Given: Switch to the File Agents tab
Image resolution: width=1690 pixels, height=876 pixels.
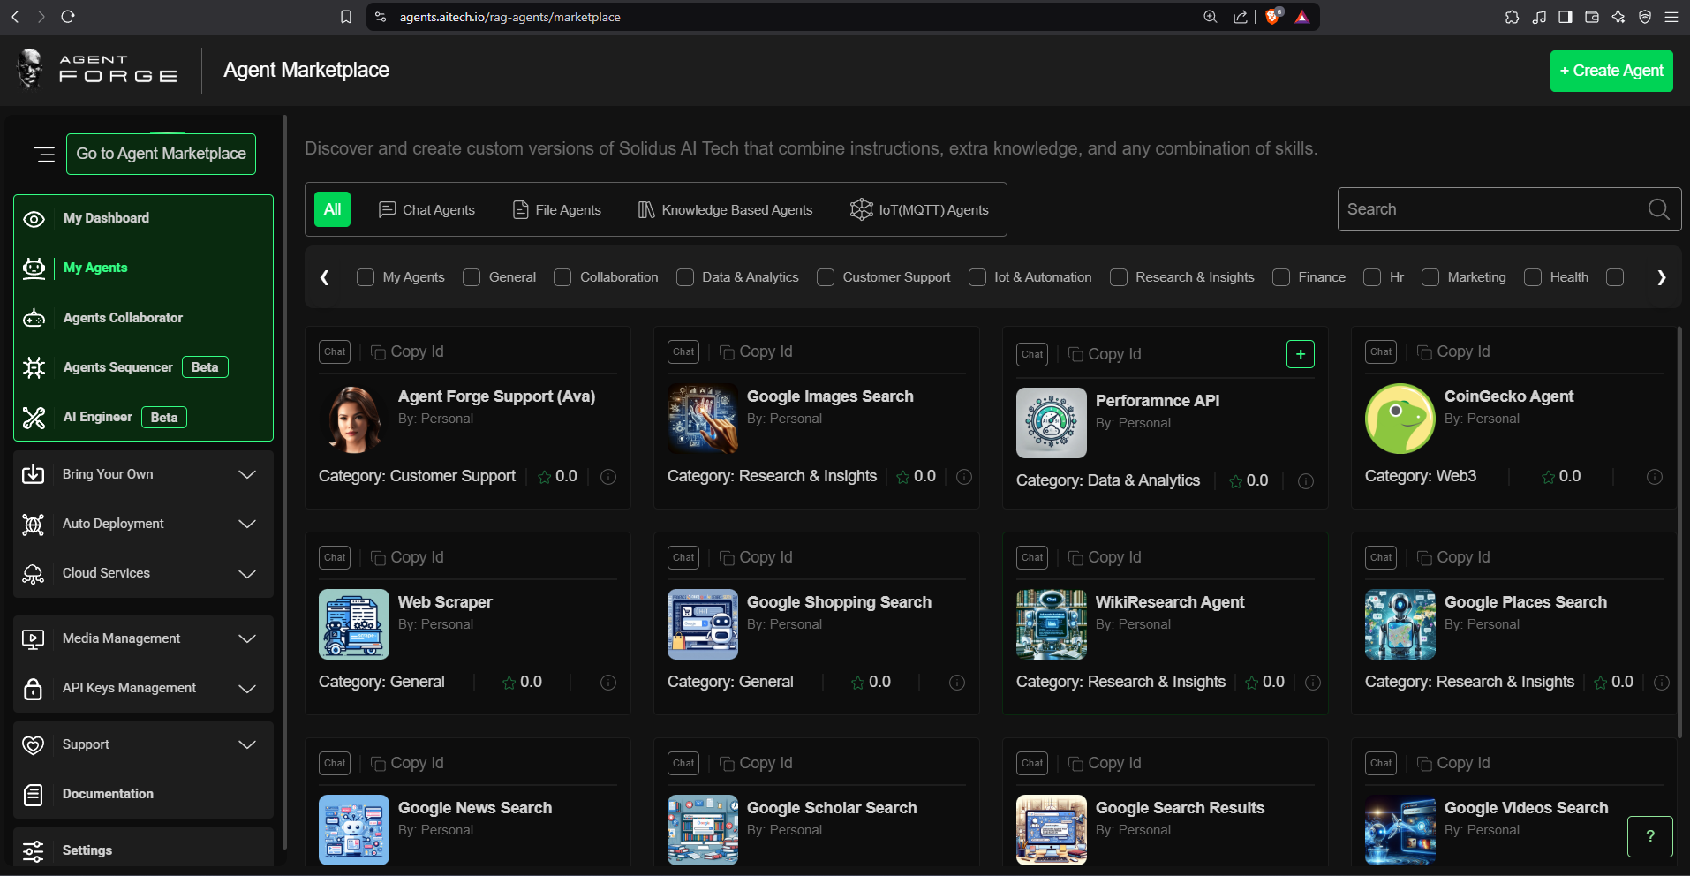Looking at the screenshot, I should coord(557,209).
